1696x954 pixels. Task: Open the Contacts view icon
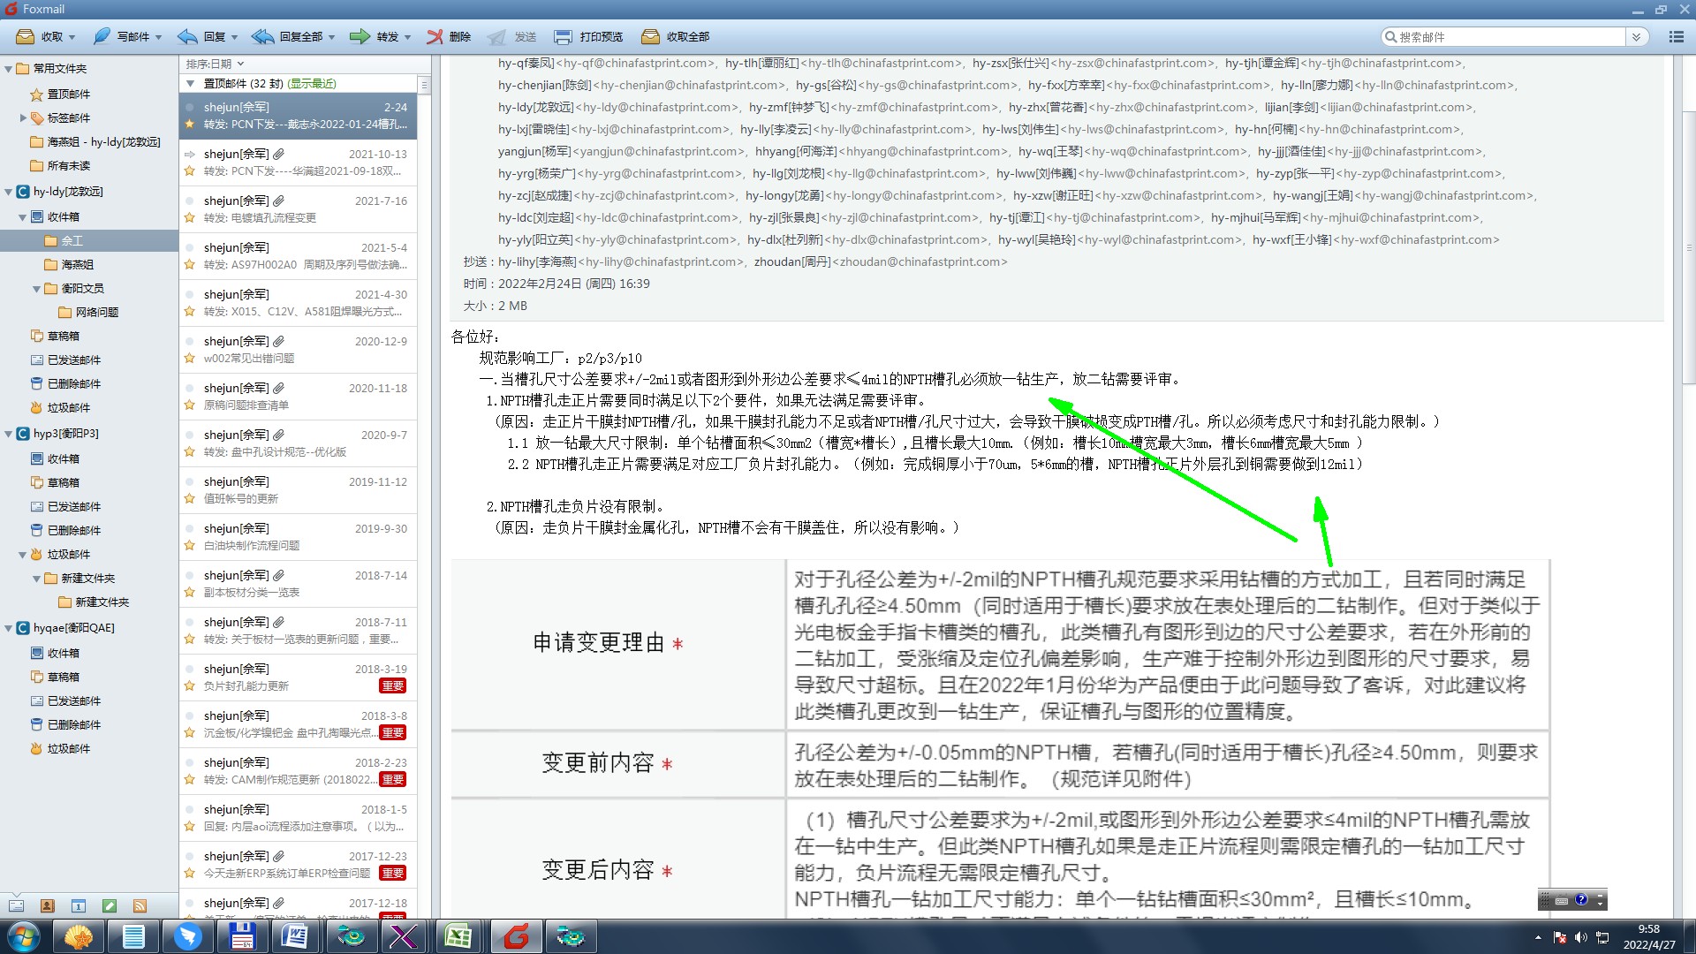click(x=48, y=905)
